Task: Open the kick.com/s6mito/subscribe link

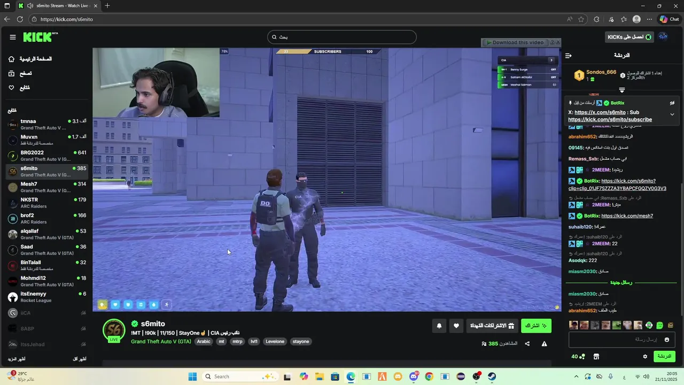Action: pyautogui.click(x=610, y=120)
